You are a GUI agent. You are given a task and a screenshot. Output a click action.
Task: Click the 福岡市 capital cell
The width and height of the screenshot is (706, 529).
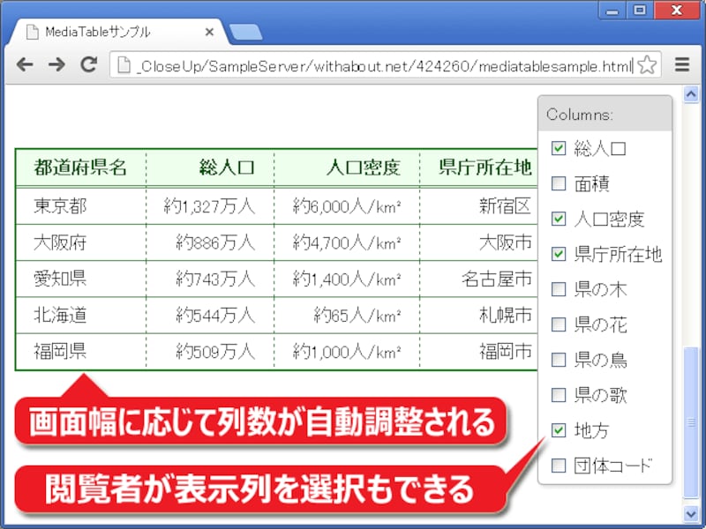pyautogui.click(x=478, y=351)
